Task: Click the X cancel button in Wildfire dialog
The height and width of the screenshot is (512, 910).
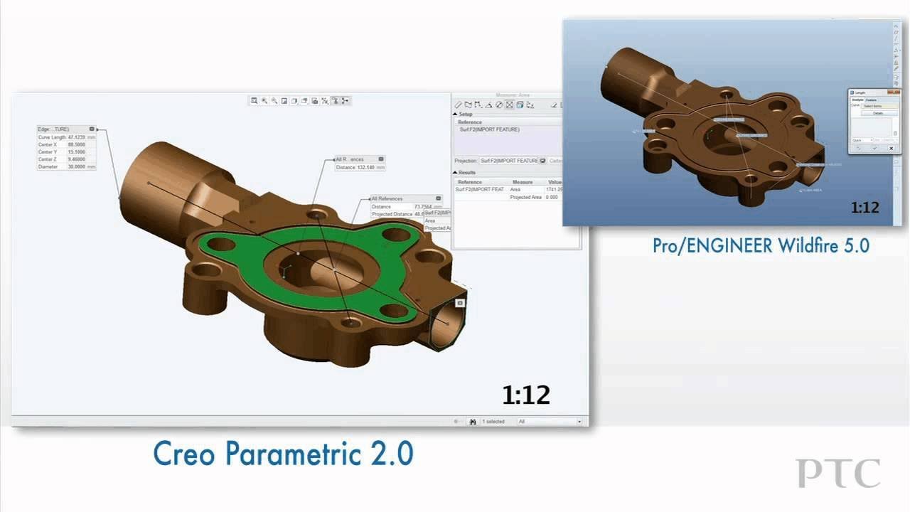Action: [x=891, y=148]
